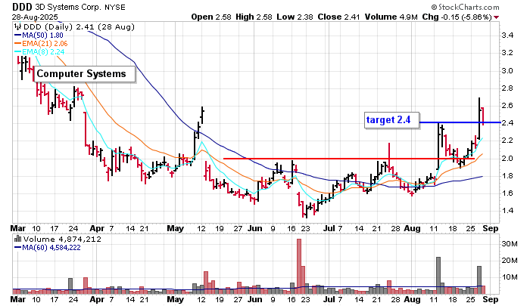This screenshot has width=530, height=306.
Task: Click the Jun label under the price panel
Action: 255,228
